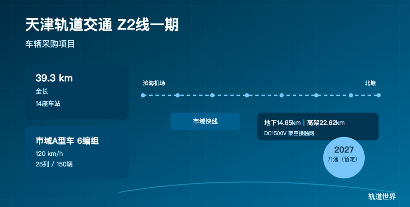Click the title 天津轨道交通 Z2线一期
The width and height of the screenshot is (410, 207).
coord(102,25)
